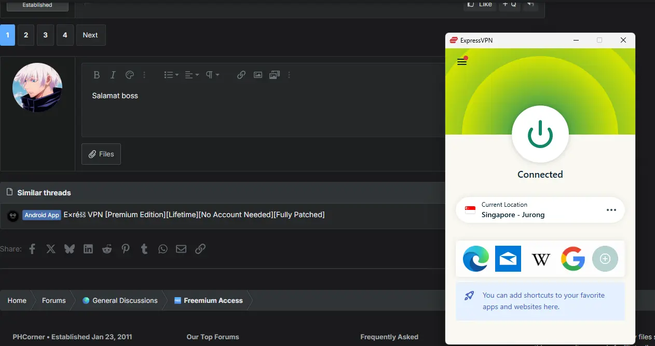
Task: Share the thread on Tumblr
Action: [x=144, y=249]
